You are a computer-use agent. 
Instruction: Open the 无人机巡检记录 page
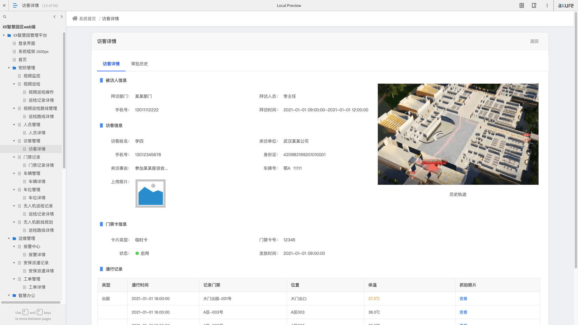coord(38,206)
